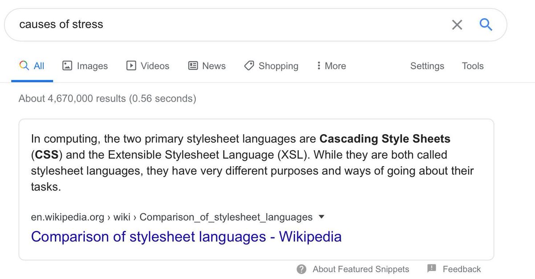Clear the search box with the X icon
Viewport: 535px width, 279px height.
[x=457, y=25]
